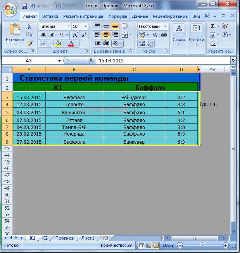
Task: Open font name dropdown Tahoma
Action: 69,26
